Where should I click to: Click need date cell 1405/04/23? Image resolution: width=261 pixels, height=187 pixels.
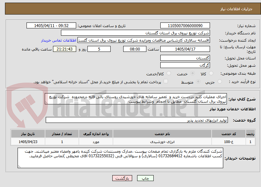pyautogui.click(x=28, y=142)
